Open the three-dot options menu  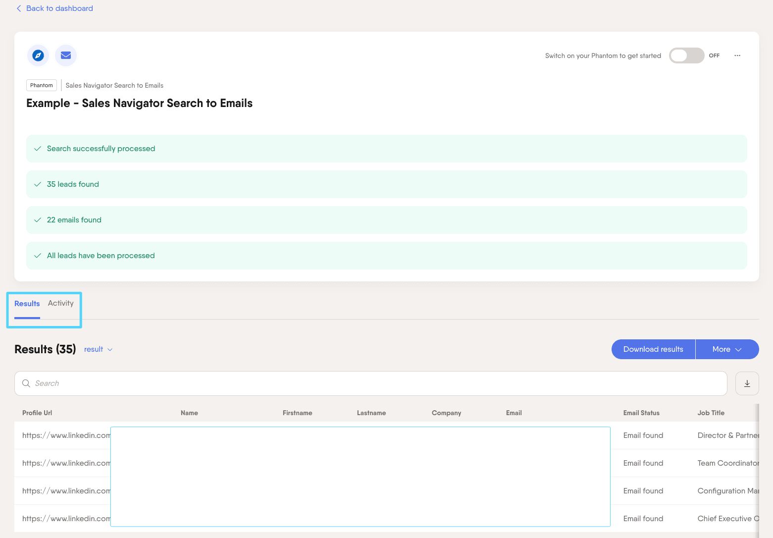click(737, 55)
